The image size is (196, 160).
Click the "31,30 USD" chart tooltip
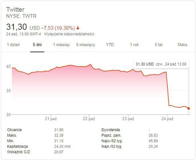161,64
